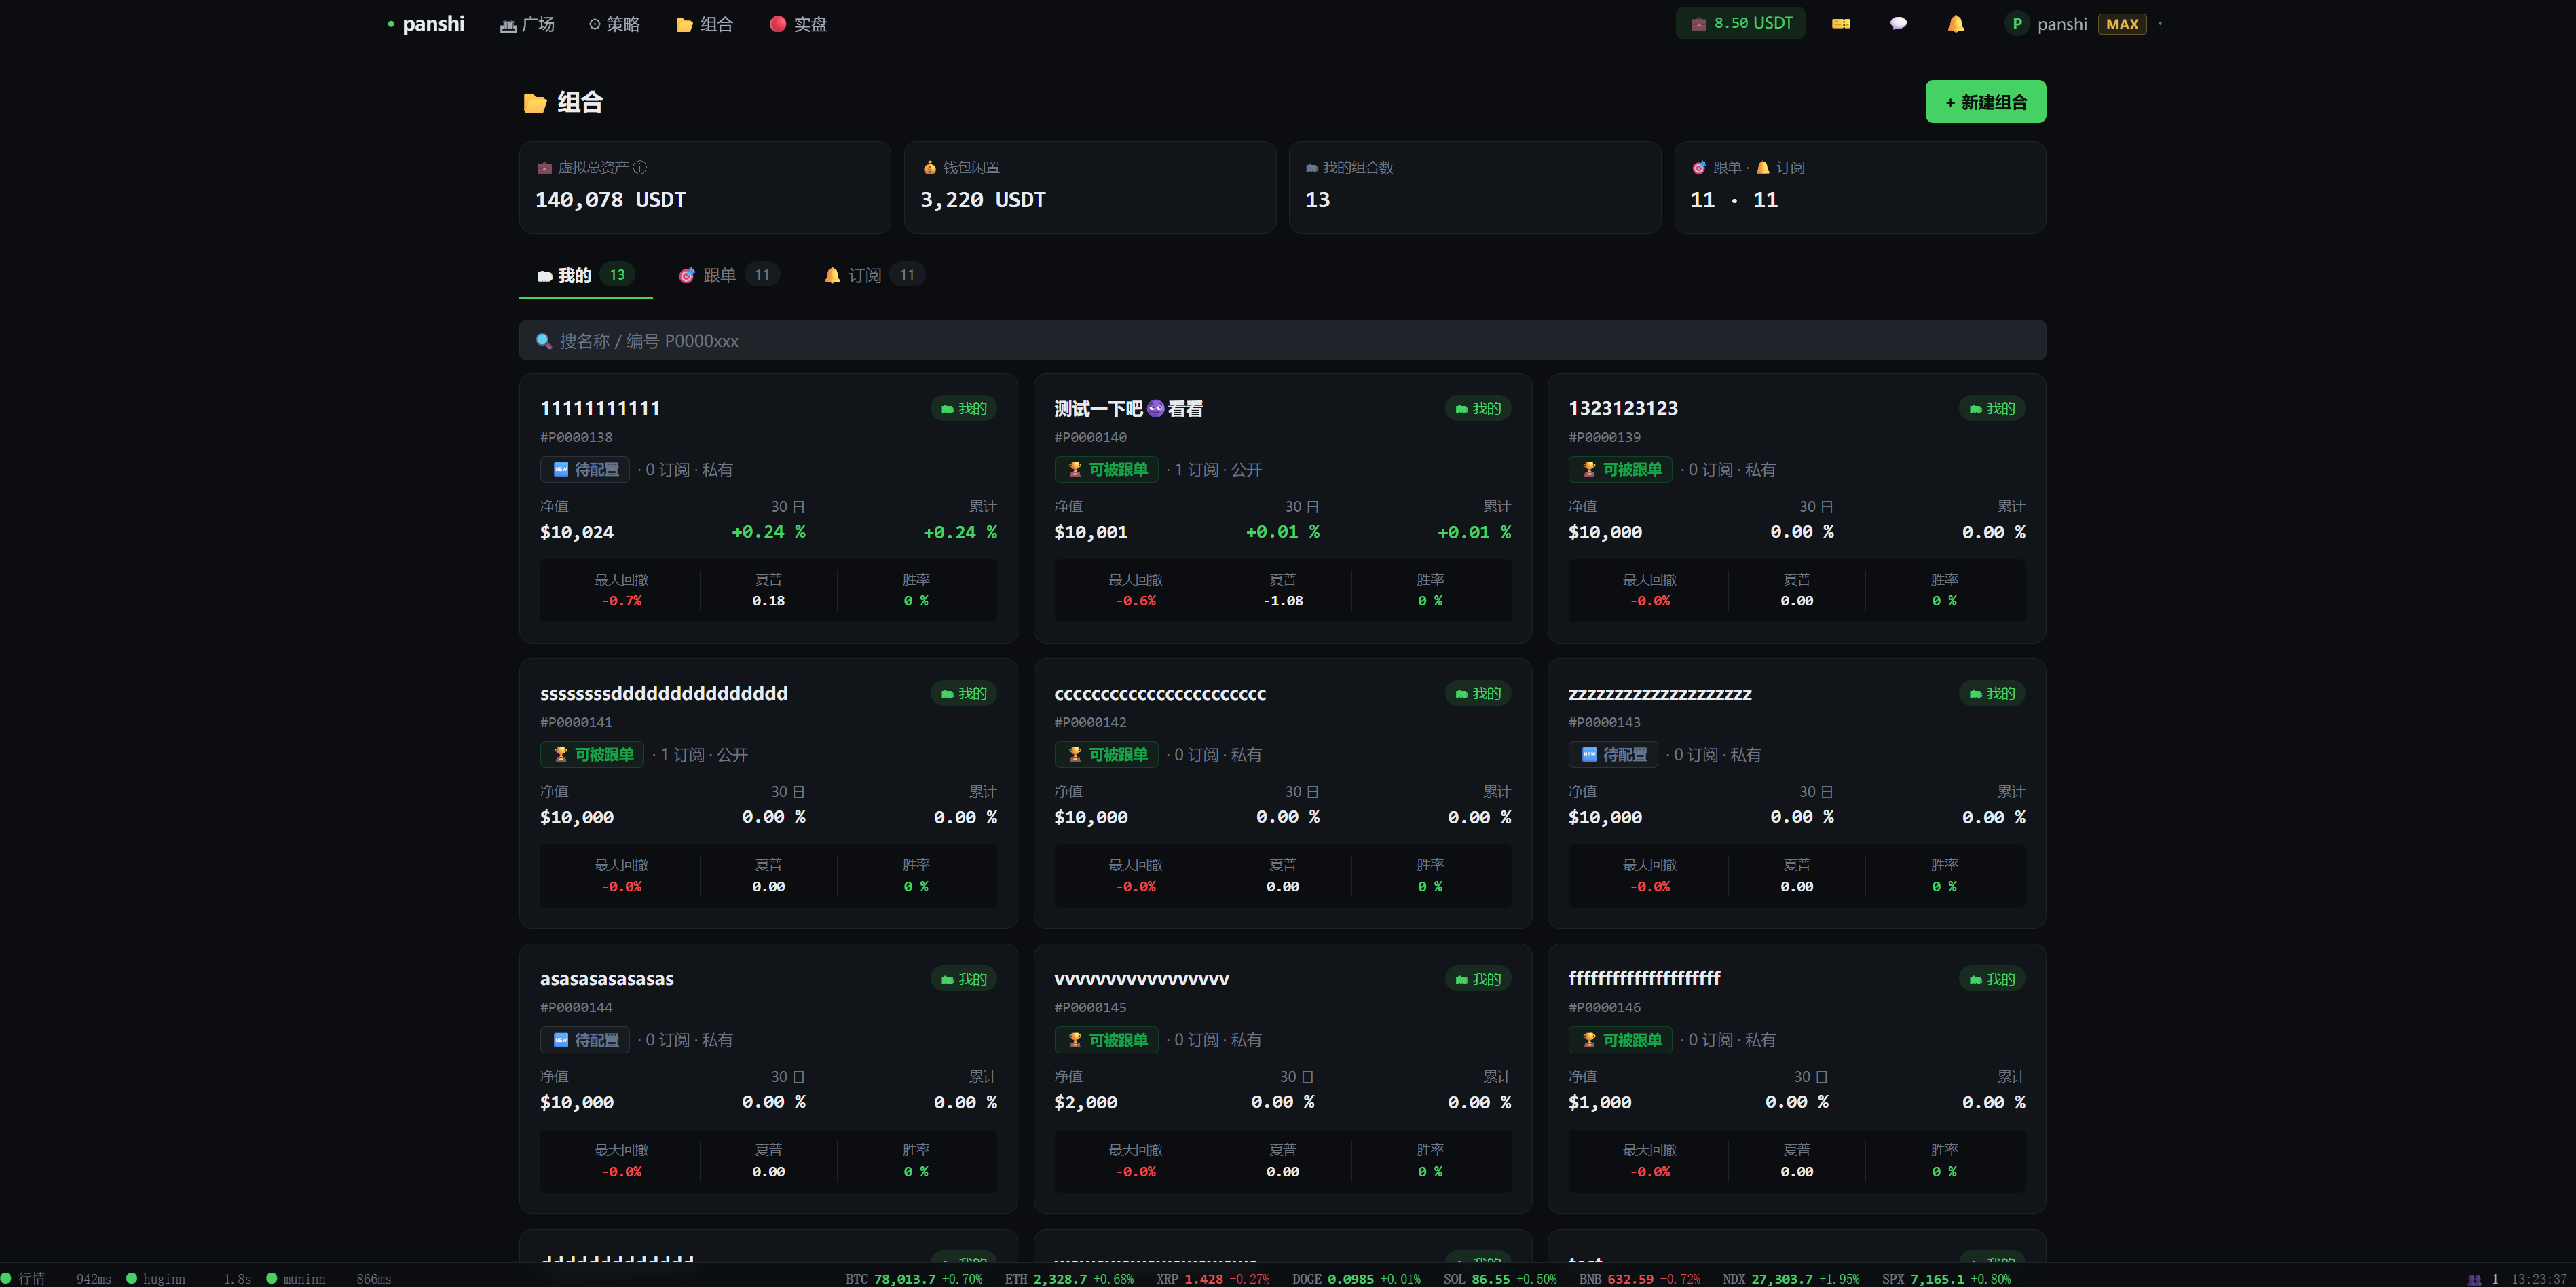Click the search magnifier icon
2576x1287 pixels.
[x=544, y=341]
